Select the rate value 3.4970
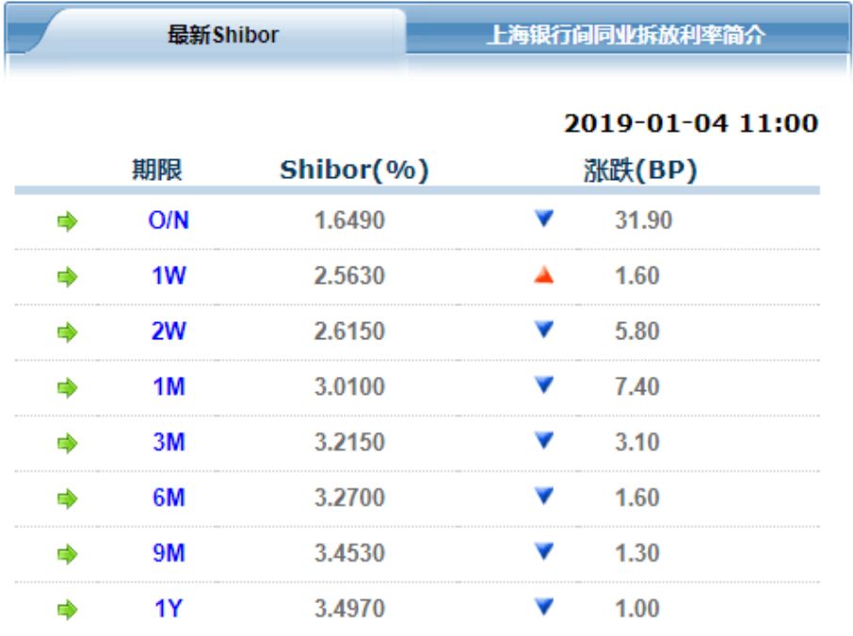The image size is (853, 636). pyautogui.click(x=350, y=609)
